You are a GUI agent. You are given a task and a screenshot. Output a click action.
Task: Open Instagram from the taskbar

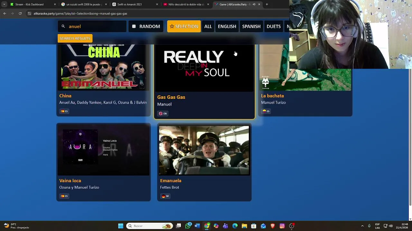tap(282, 226)
